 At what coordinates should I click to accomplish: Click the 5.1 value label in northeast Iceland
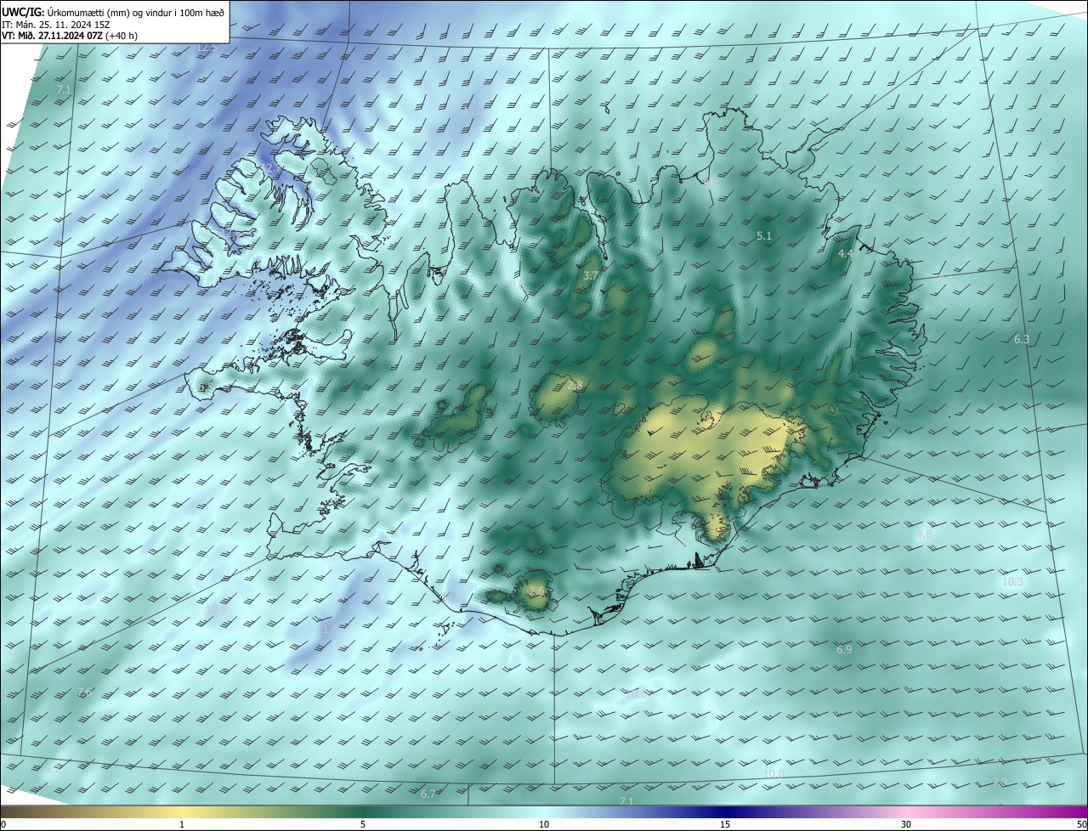point(763,236)
